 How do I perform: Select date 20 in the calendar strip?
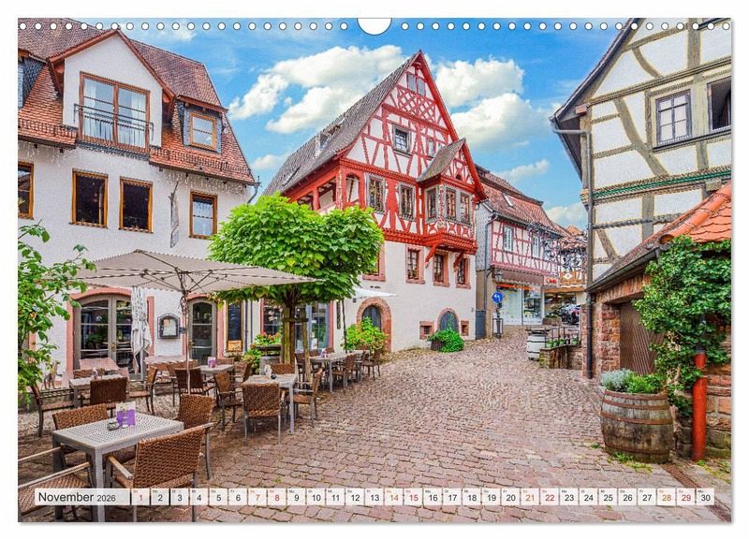[x=510, y=497]
